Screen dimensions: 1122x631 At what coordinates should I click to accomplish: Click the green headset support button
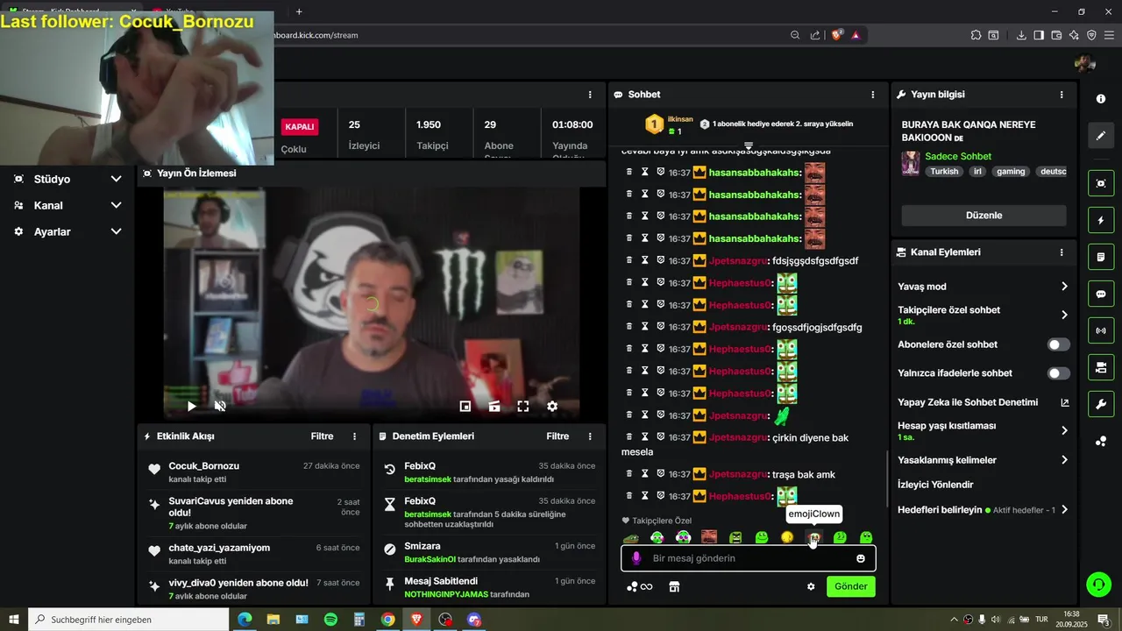pos(1097,584)
